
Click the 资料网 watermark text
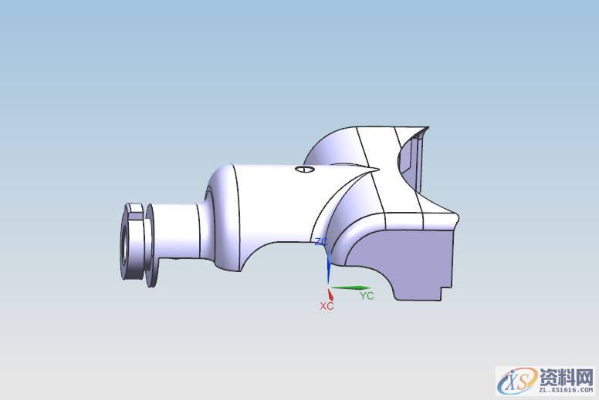(567, 376)
